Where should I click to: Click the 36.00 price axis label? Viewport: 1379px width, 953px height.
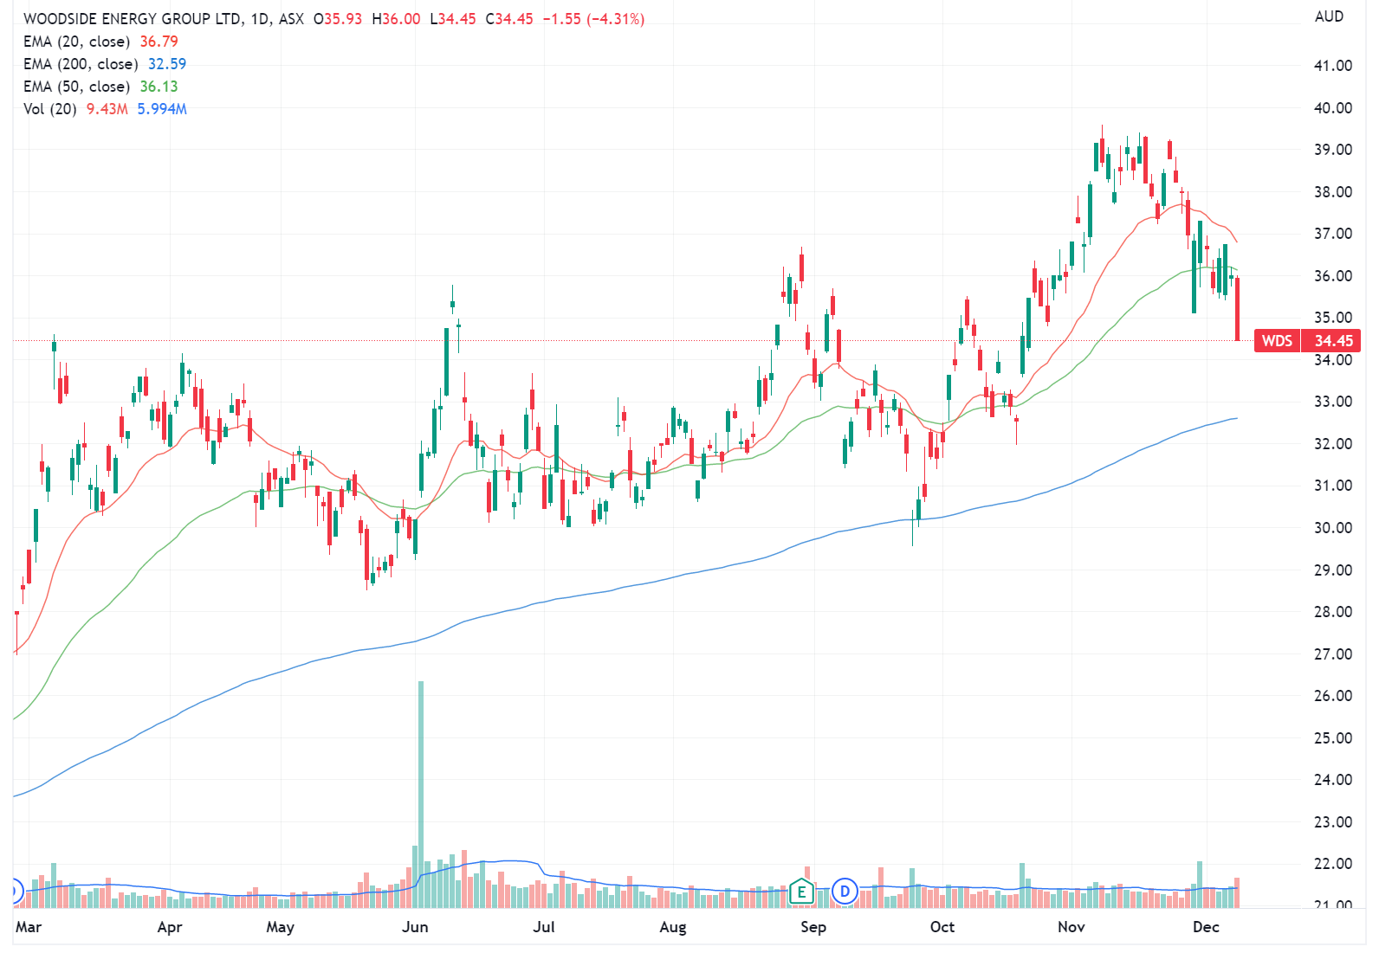click(x=1333, y=276)
